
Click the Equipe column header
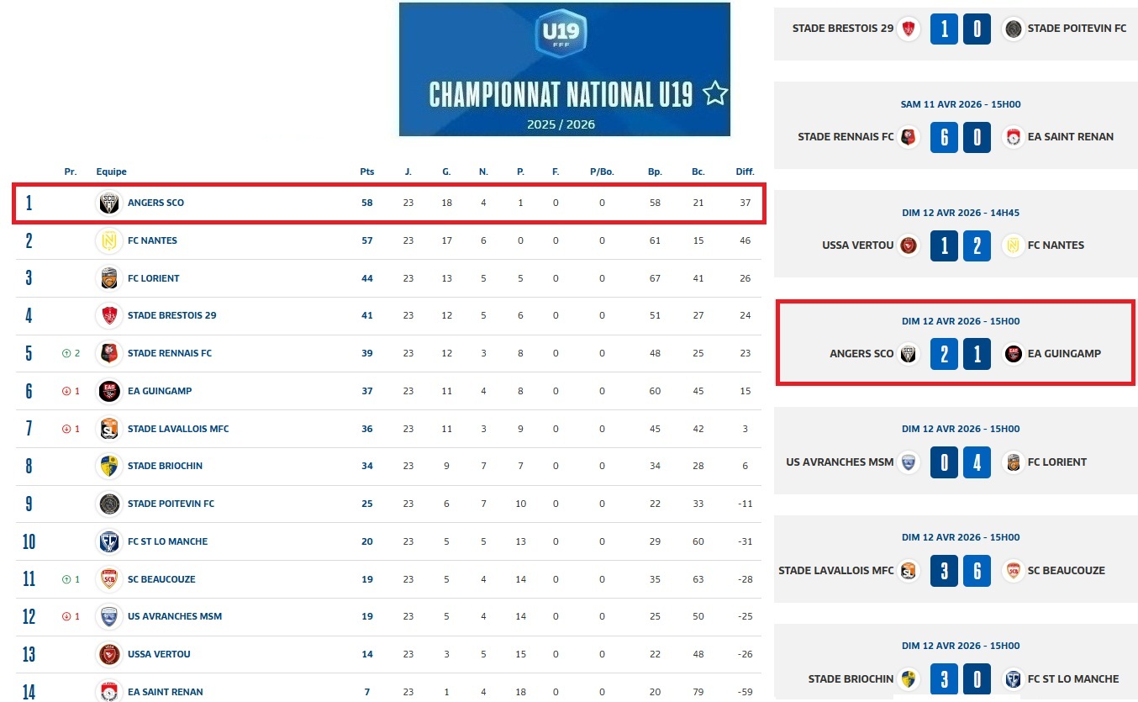pyautogui.click(x=112, y=172)
